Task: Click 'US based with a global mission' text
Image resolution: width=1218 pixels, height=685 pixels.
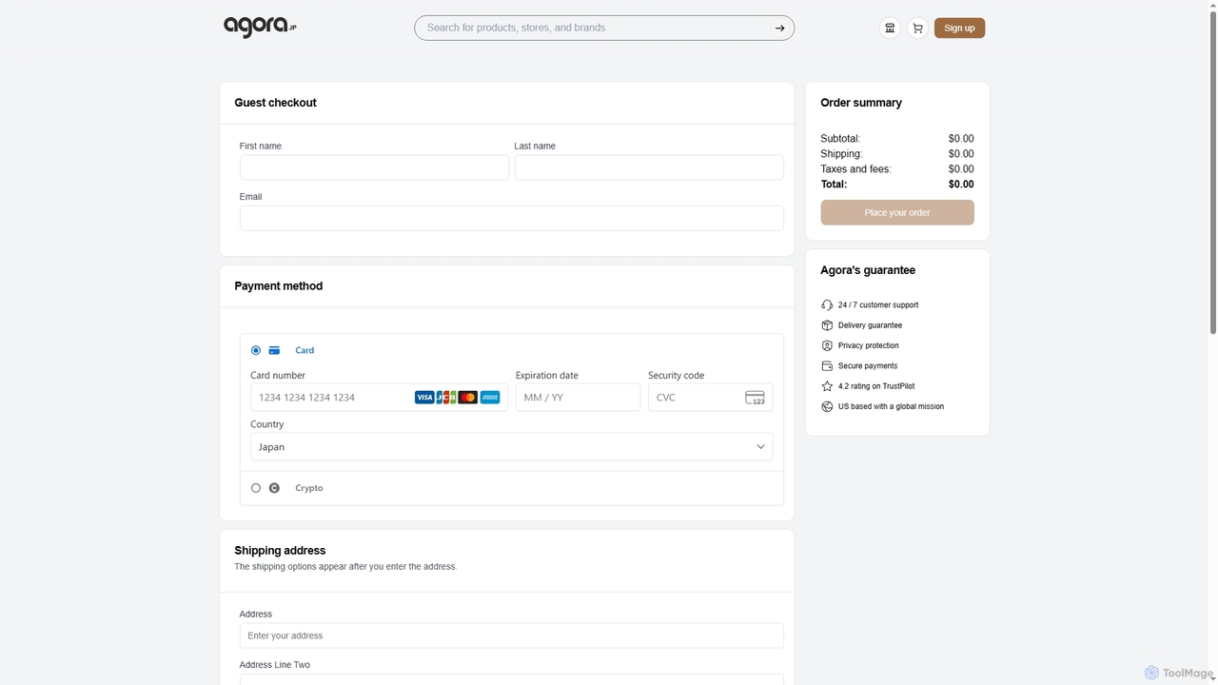Action: coord(891,406)
